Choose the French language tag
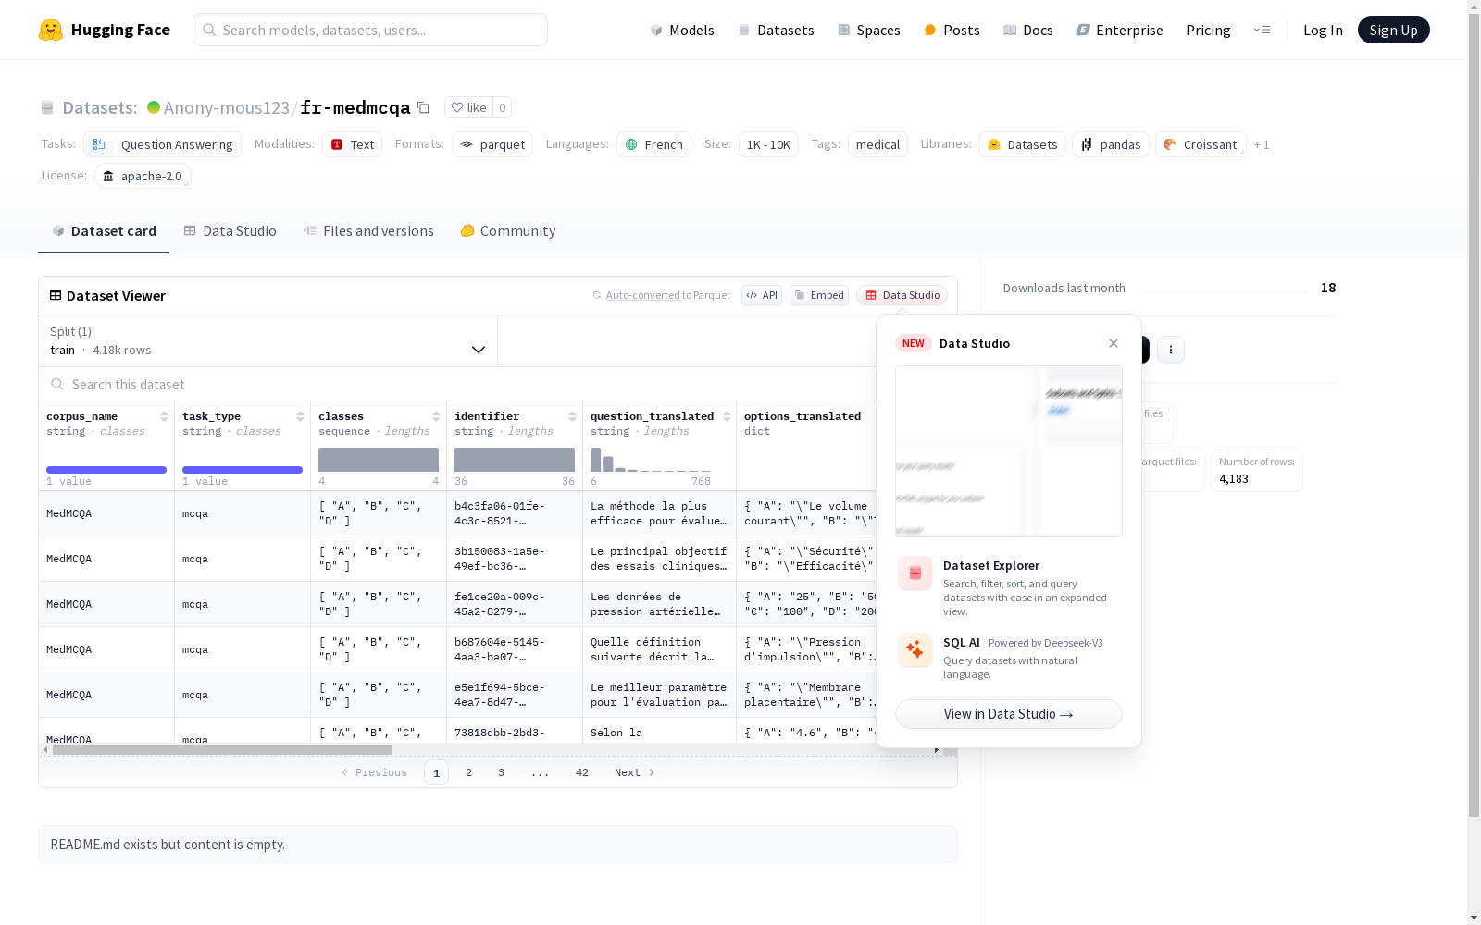This screenshot has height=925, width=1481. (653, 144)
